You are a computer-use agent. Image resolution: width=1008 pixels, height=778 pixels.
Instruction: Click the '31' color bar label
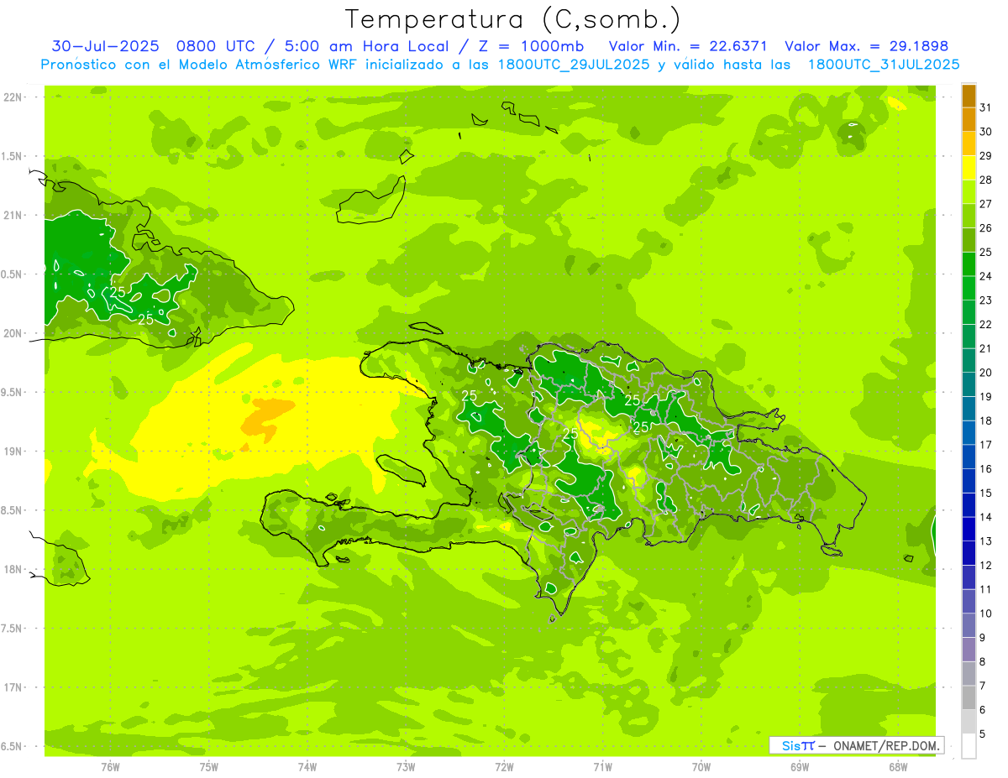pyautogui.click(x=986, y=107)
